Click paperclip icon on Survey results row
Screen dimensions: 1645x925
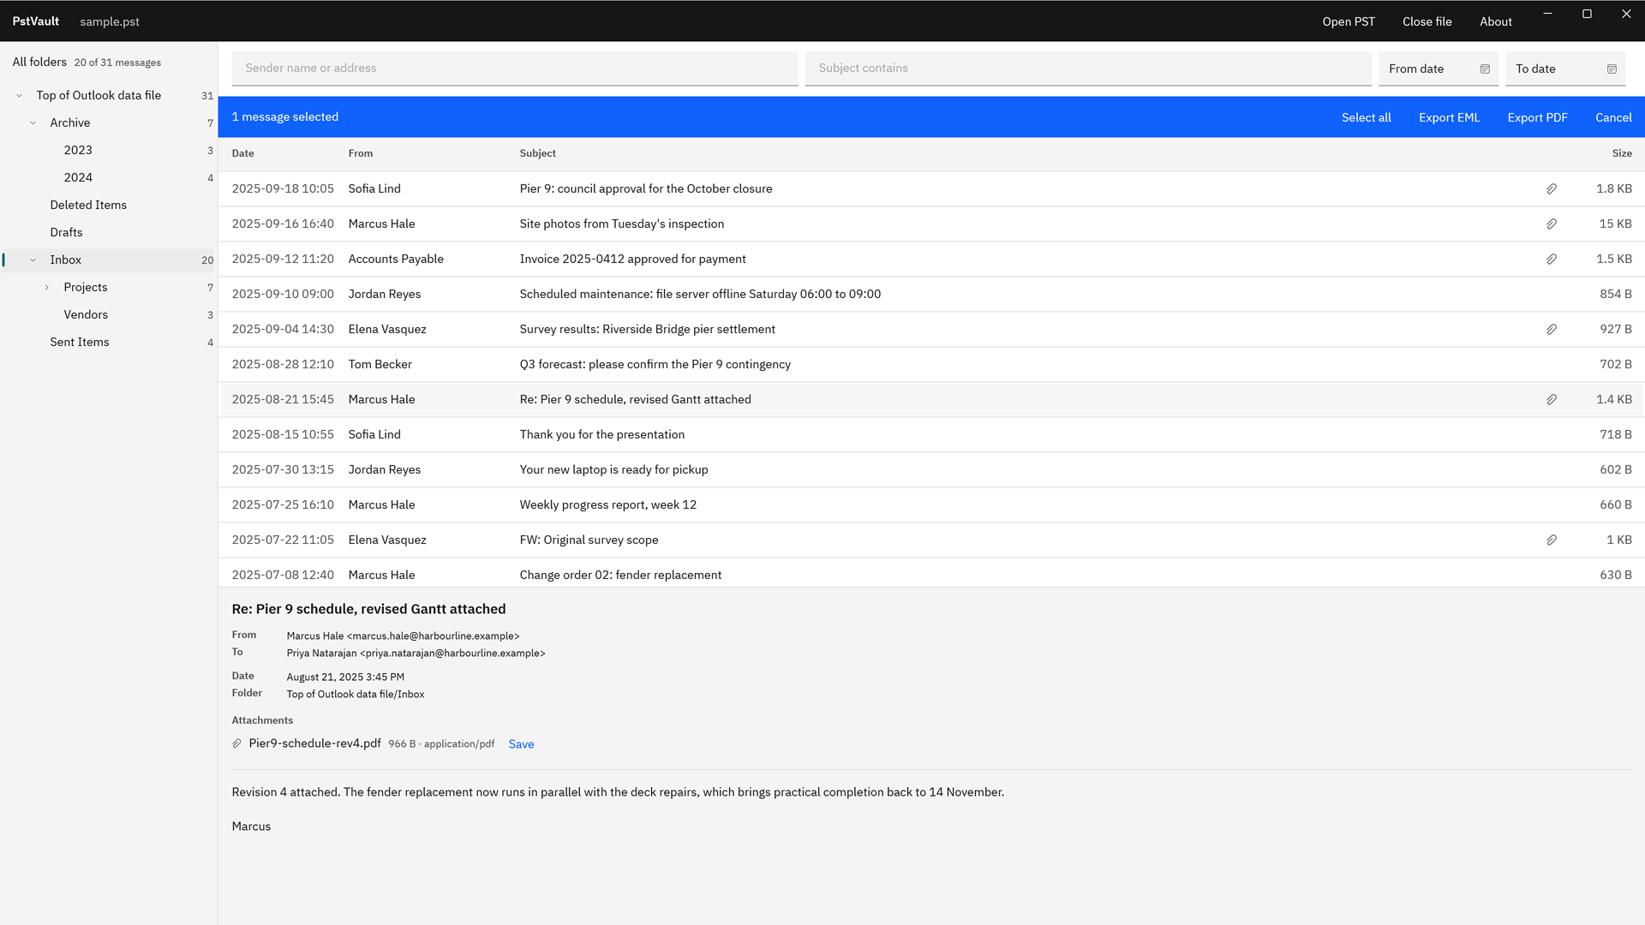click(1552, 329)
